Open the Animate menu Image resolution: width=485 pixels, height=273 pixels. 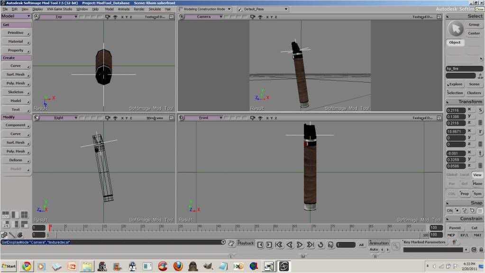tap(124, 9)
